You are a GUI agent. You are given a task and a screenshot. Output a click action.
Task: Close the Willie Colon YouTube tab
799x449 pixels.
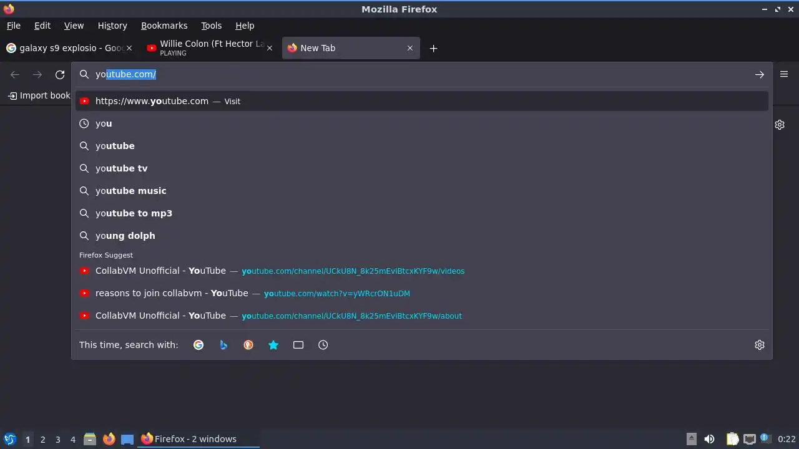click(270, 48)
